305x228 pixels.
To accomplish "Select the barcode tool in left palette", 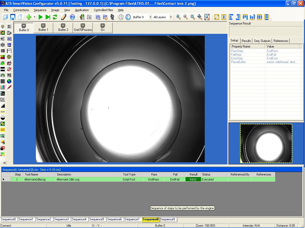I will point(3,51).
